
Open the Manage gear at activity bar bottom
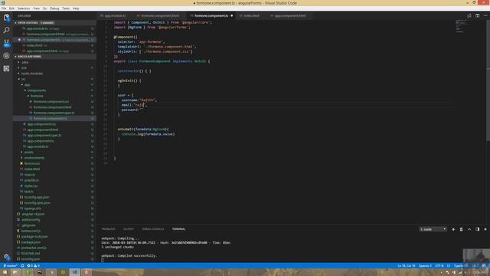pyautogui.click(x=7, y=257)
